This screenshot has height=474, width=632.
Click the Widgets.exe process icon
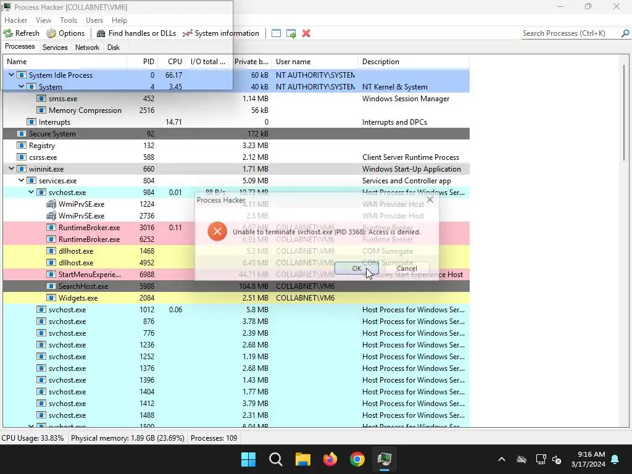point(51,298)
